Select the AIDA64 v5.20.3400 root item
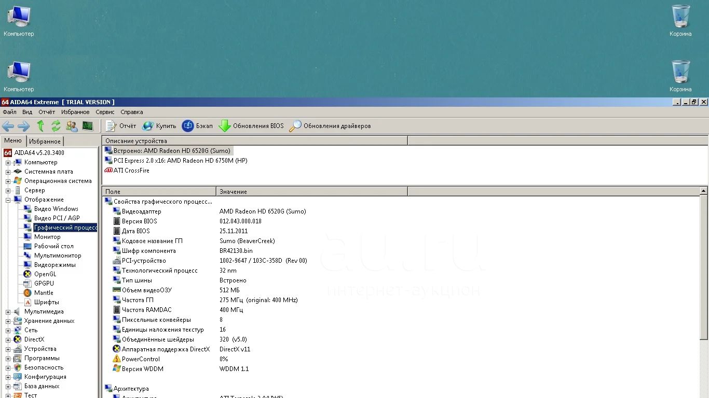 coord(34,153)
